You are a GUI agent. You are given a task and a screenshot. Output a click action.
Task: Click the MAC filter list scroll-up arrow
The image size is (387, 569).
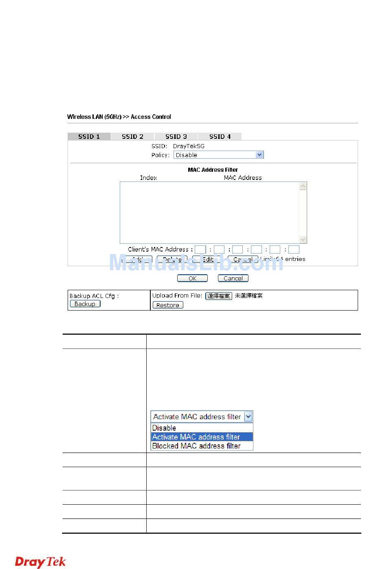point(303,186)
